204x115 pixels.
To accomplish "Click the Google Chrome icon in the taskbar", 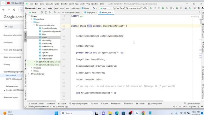I will 143,113.
